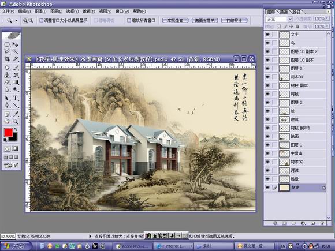335x251 pixels.
Task: Select the Eyedropper tool
Action: pyautogui.click(x=16, y=114)
